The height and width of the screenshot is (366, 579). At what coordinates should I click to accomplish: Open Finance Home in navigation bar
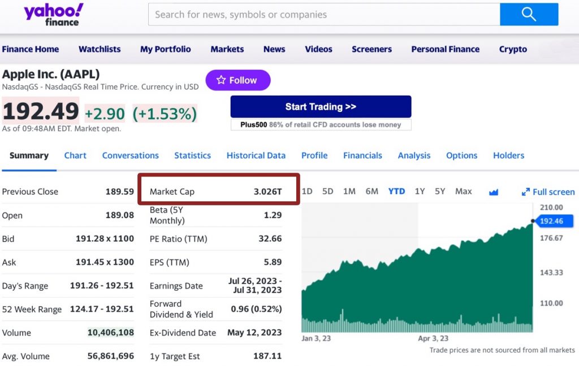tap(31, 49)
